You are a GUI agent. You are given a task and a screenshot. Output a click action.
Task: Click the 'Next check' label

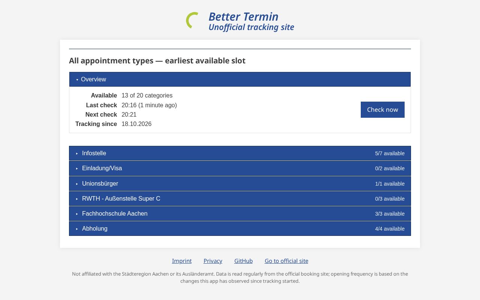pyautogui.click(x=101, y=115)
